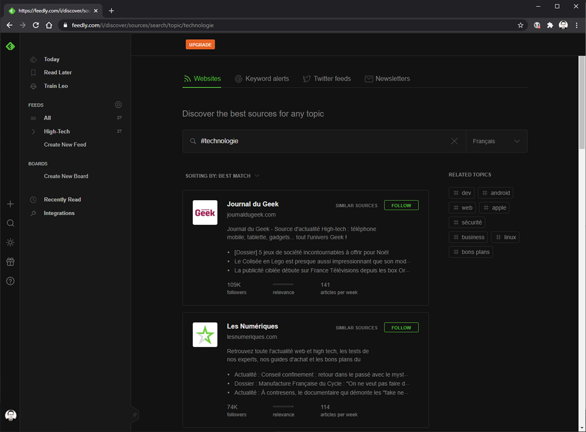Bookmark the page with the star icon
Image resolution: width=586 pixels, height=432 pixels.
[520, 25]
